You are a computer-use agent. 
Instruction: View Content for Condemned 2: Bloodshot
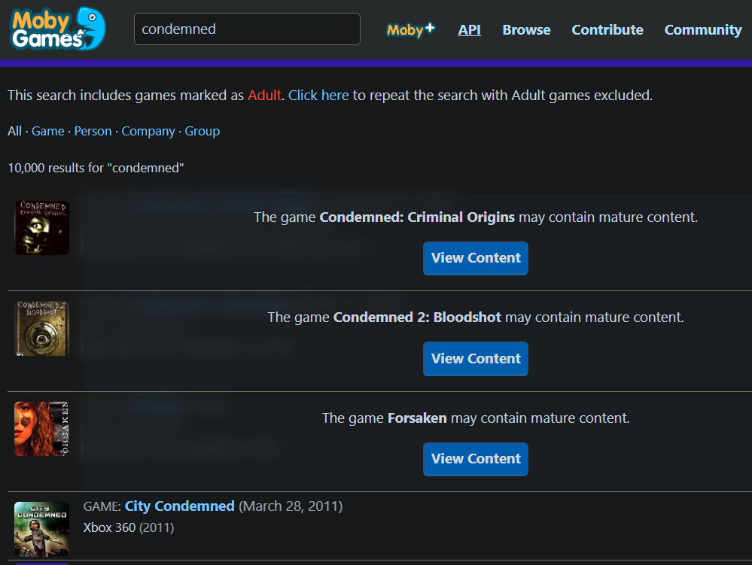click(x=476, y=359)
